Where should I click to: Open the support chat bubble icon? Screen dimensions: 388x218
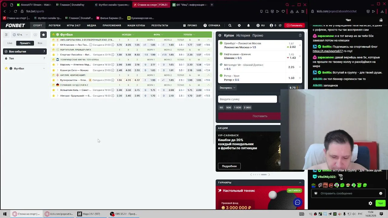tap(298, 203)
